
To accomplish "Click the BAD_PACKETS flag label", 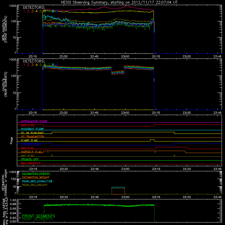I will coord(31,163).
